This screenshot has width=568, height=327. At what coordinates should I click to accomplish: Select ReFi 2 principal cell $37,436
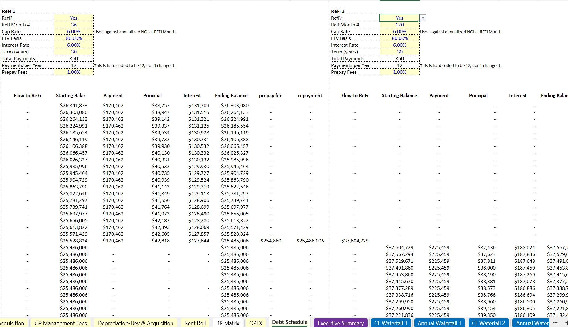[x=487, y=247]
